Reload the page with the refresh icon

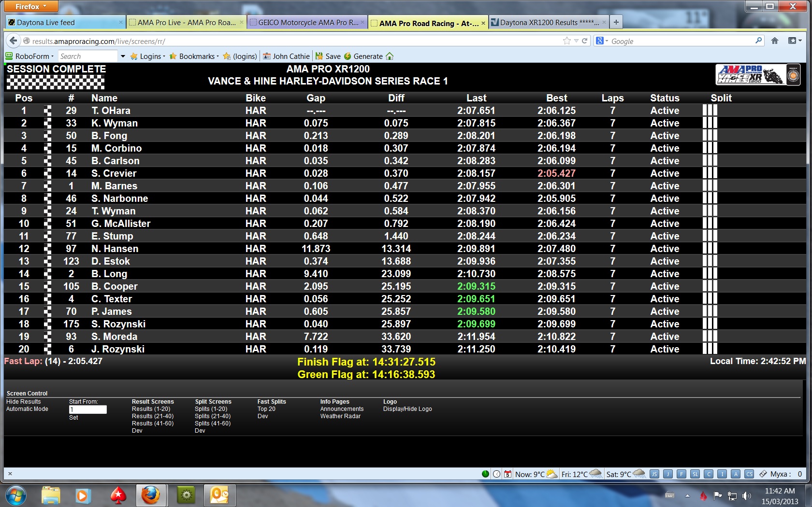pyautogui.click(x=585, y=41)
